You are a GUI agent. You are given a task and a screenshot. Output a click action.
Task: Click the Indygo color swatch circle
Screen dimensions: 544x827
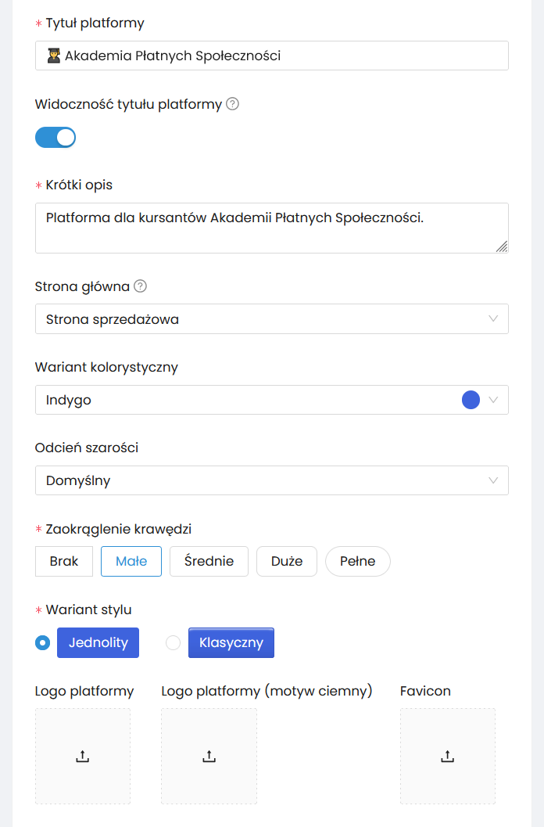[x=471, y=400]
